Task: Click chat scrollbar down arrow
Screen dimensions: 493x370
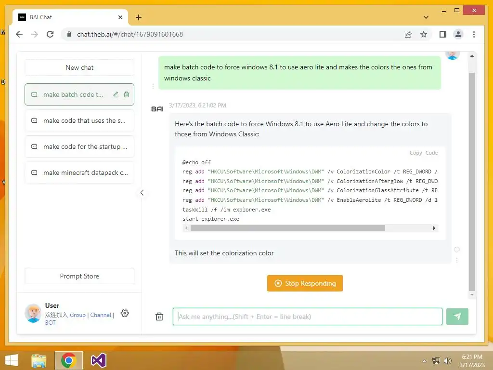Action: tap(472, 295)
